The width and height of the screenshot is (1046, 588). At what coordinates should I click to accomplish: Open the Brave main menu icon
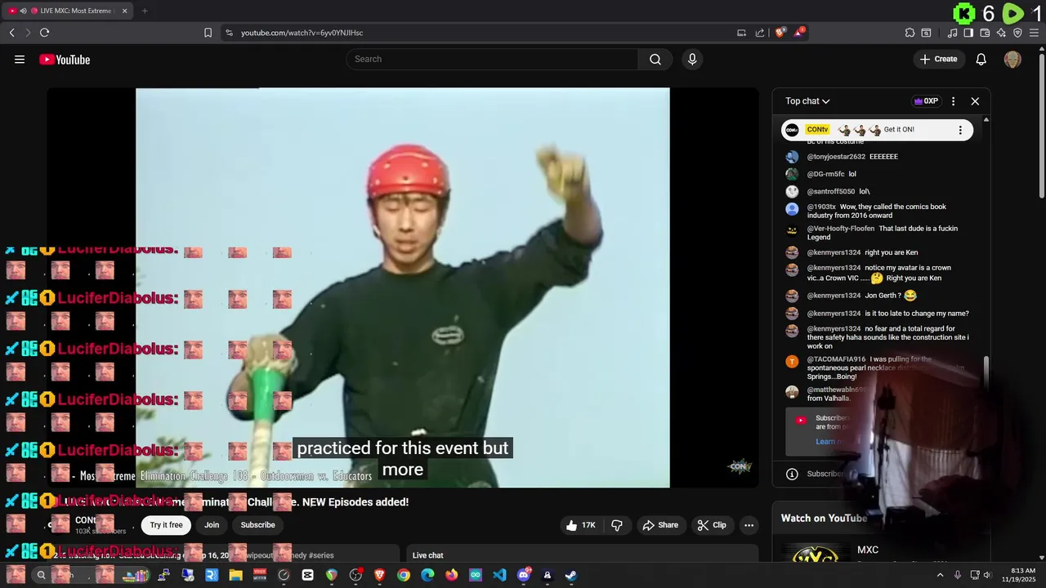(1034, 33)
